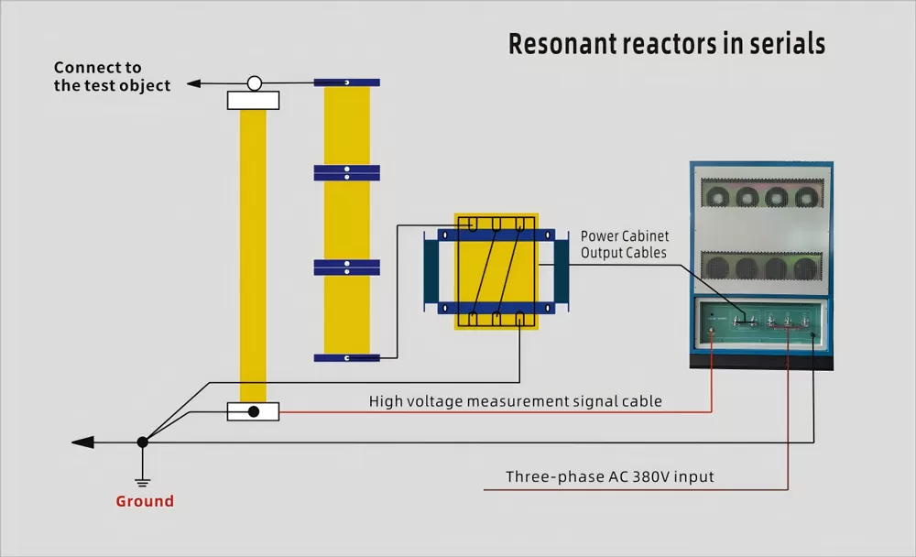The height and width of the screenshot is (557, 916).
Task: Click the High voltage measurement signal cable label
Action: pyautogui.click(x=515, y=401)
